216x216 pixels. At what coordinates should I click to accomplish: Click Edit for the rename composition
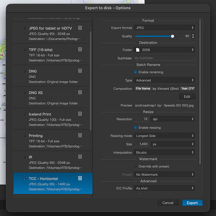click(187, 96)
